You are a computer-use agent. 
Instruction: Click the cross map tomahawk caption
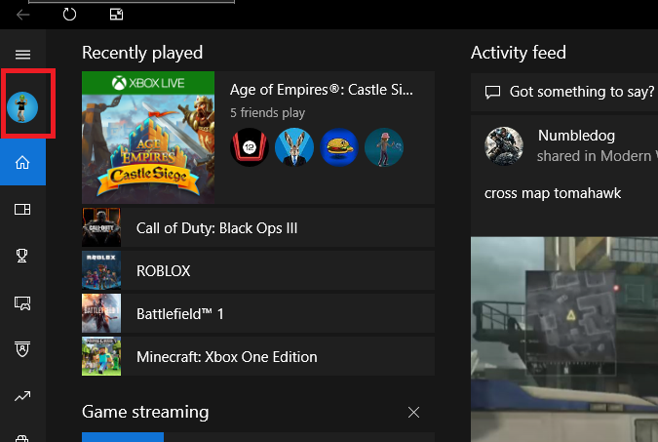(x=553, y=193)
